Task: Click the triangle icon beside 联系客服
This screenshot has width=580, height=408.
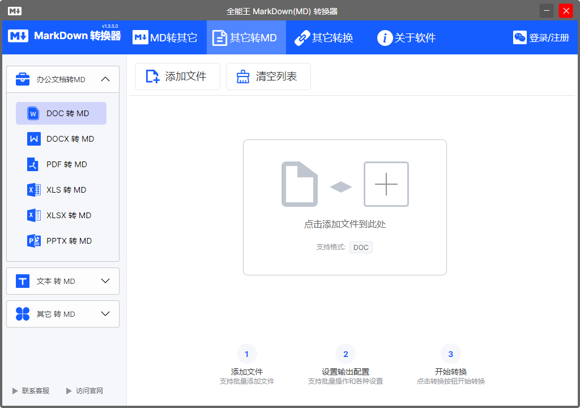Action: click(15, 391)
